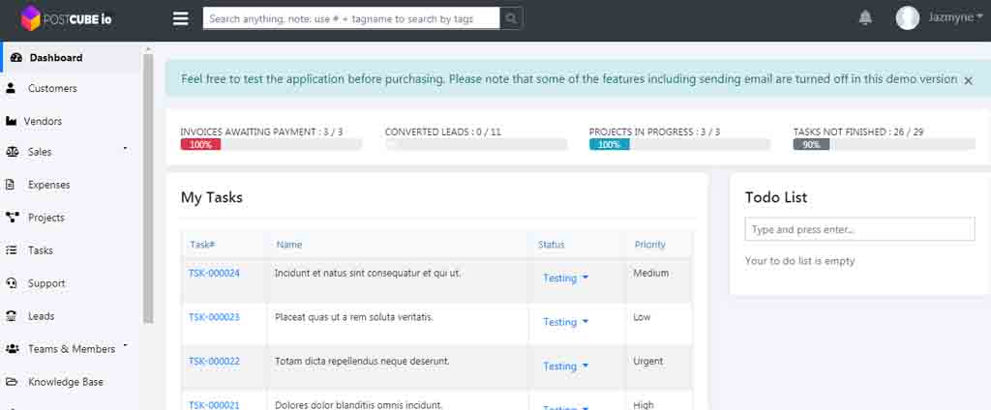
Task: Click the Converted Leads progress bar
Action: (476, 144)
